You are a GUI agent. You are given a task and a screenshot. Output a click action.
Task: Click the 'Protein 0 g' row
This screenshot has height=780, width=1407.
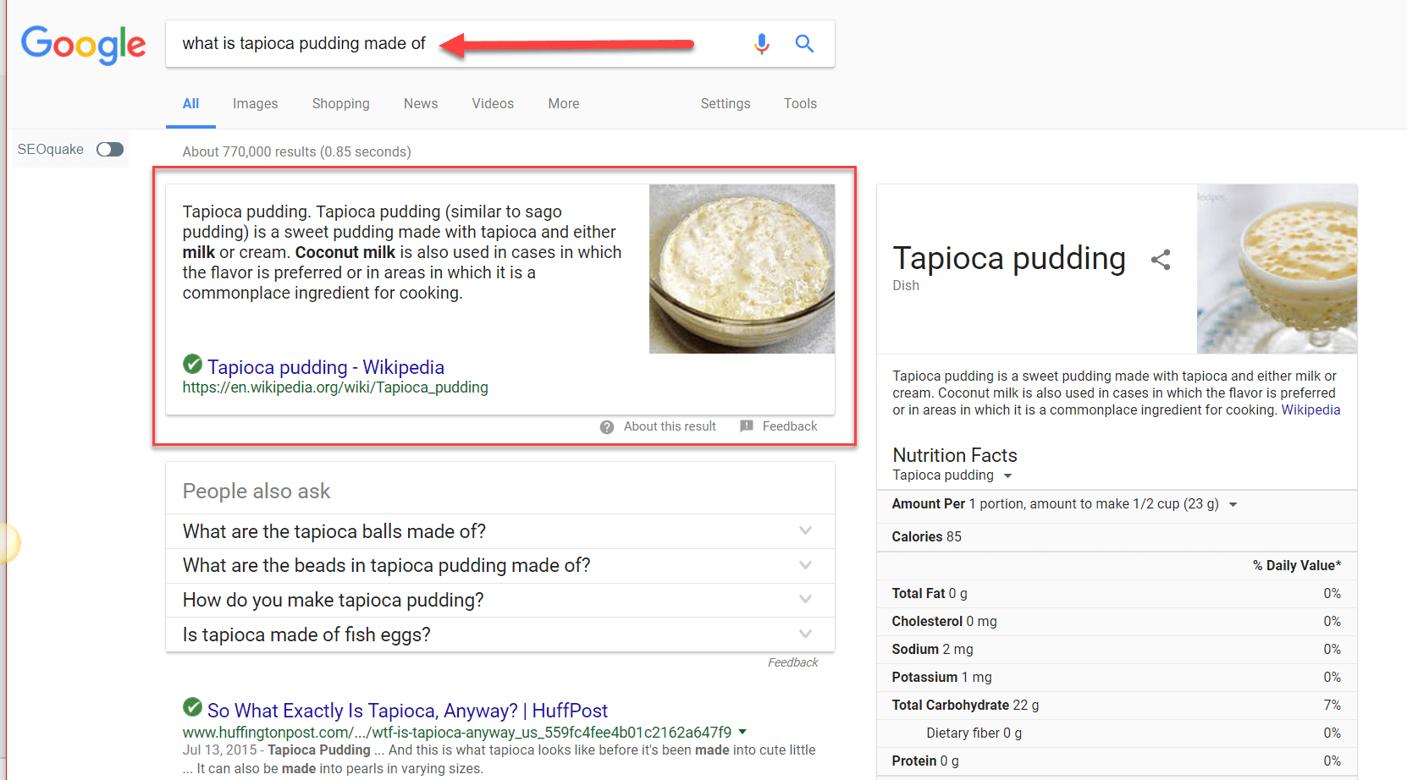tap(1117, 761)
